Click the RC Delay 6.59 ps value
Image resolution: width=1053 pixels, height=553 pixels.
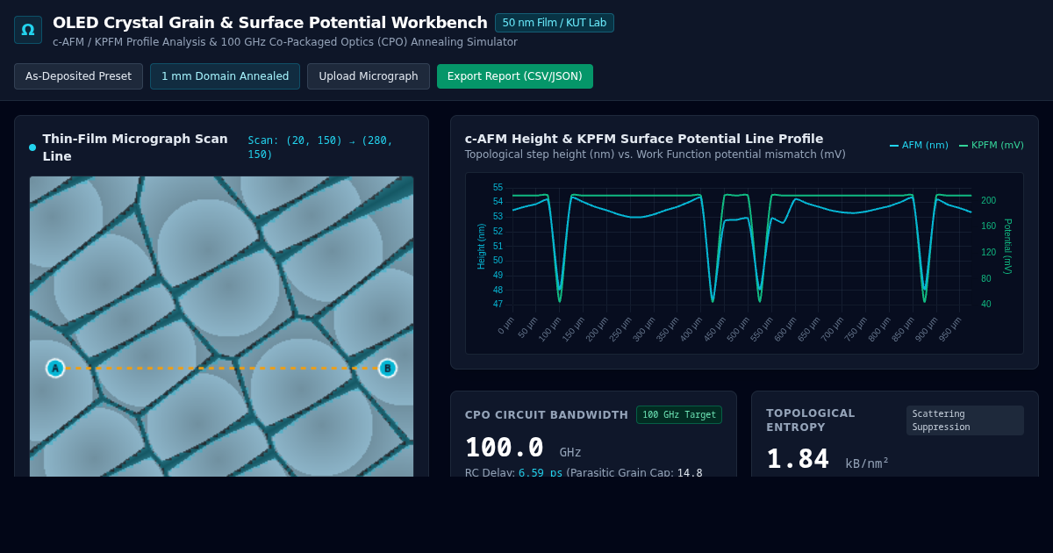(541, 472)
